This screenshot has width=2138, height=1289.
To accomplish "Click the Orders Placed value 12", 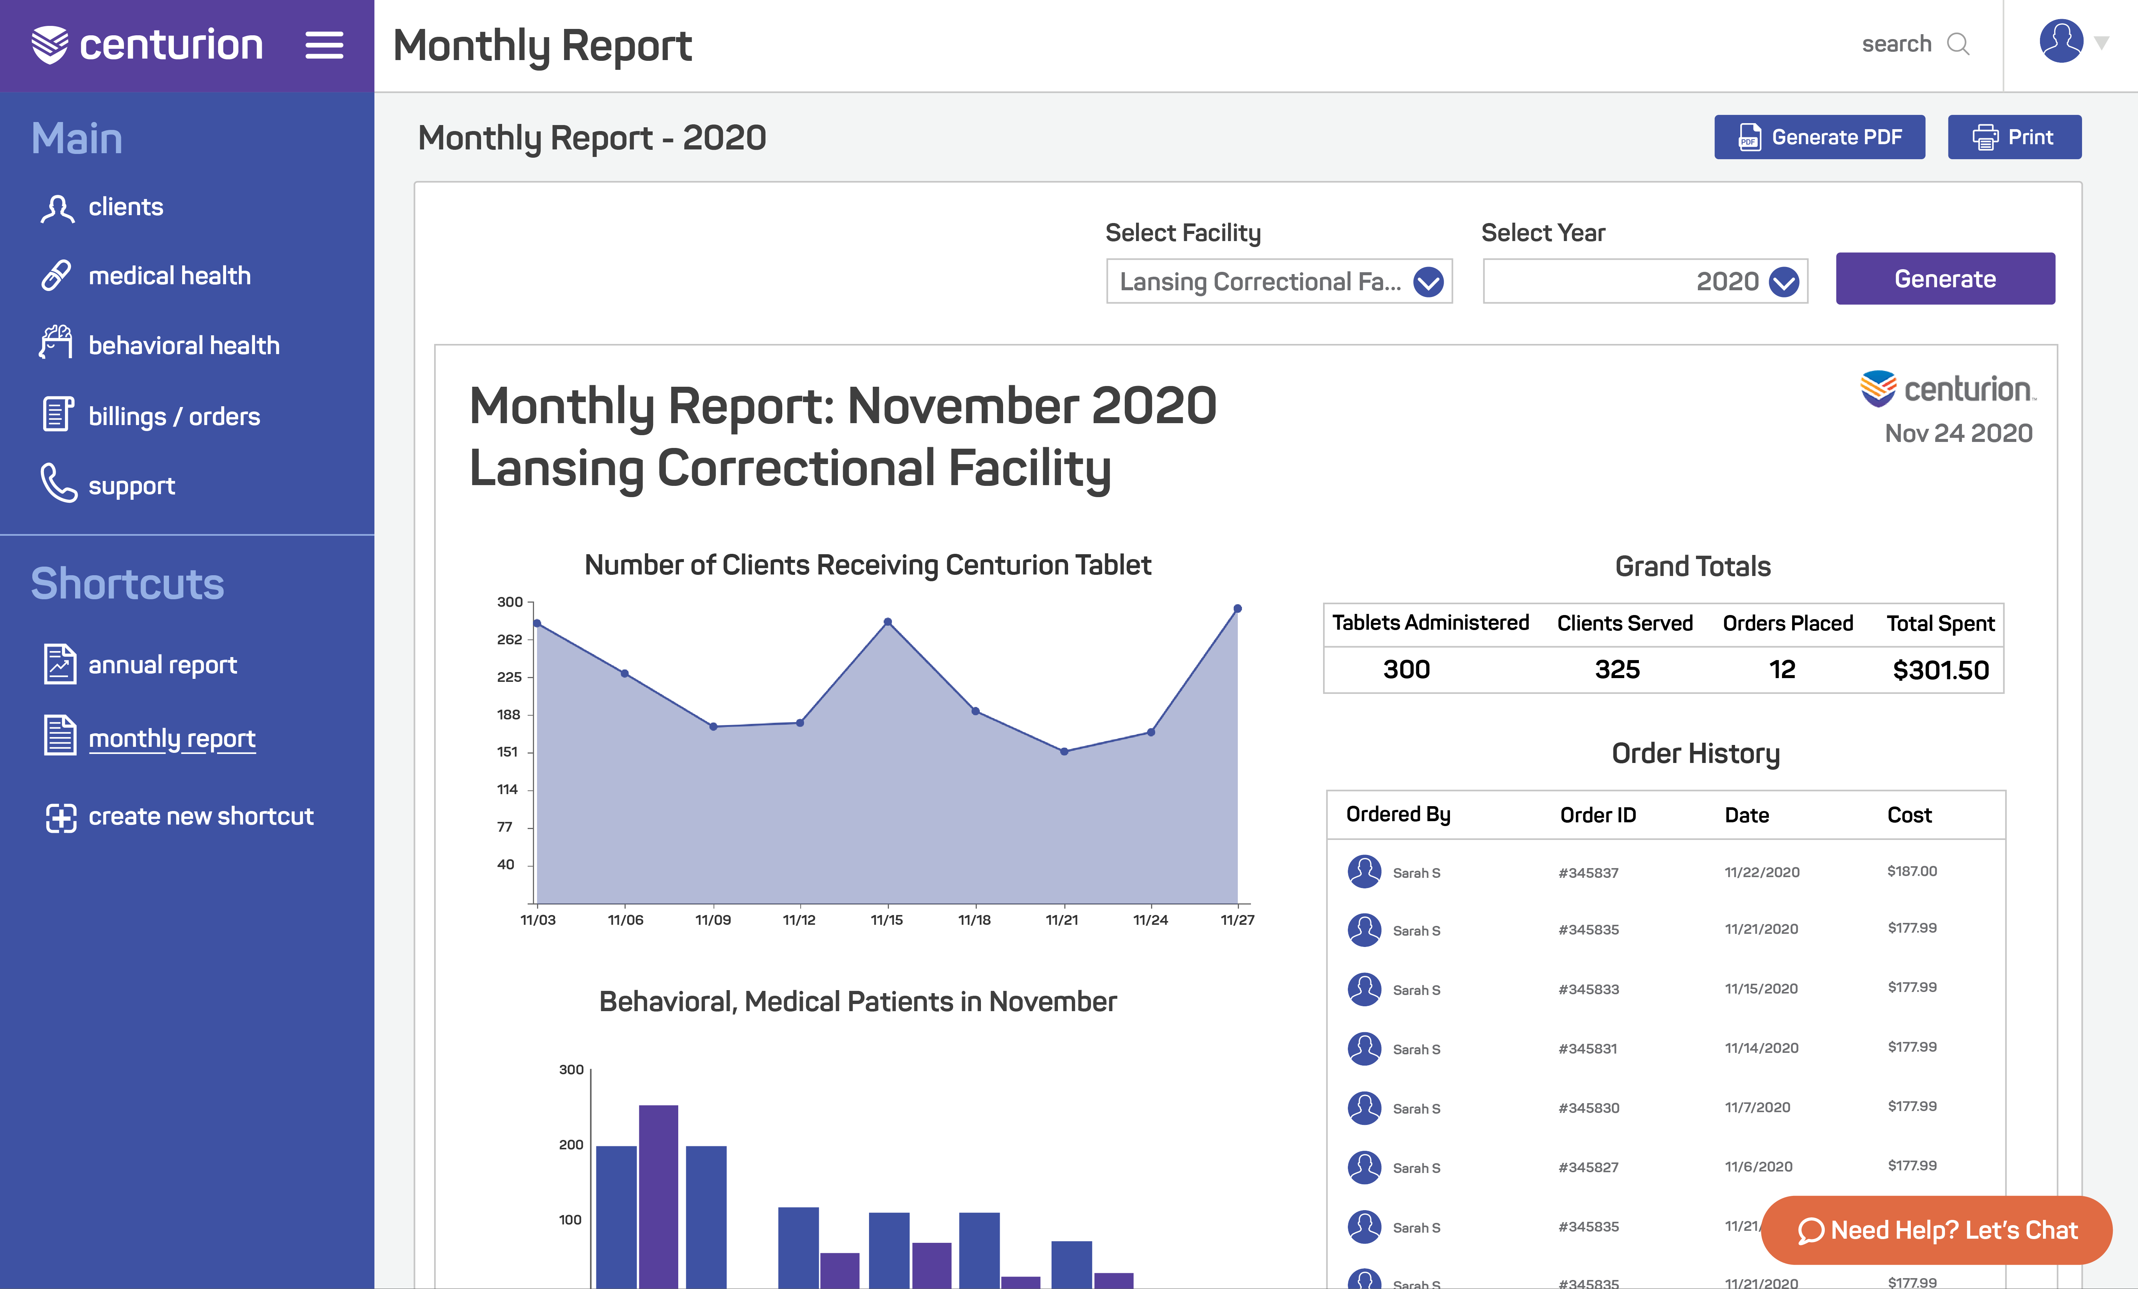I will [1782, 669].
